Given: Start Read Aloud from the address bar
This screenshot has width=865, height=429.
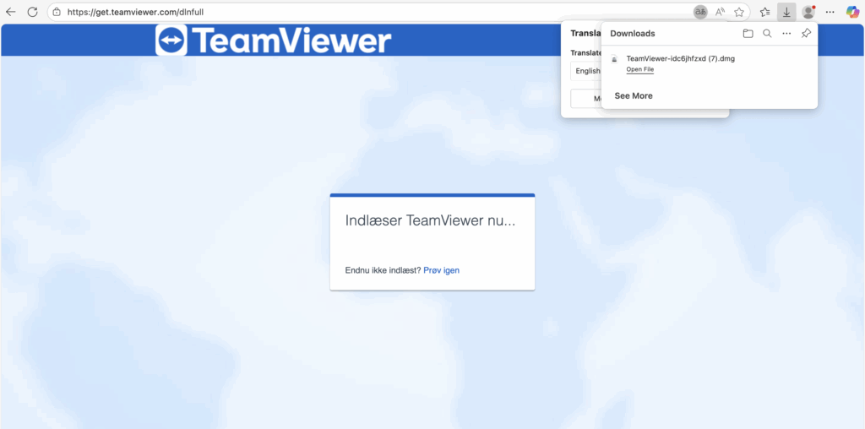Looking at the screenshot, I should point(720,12).
